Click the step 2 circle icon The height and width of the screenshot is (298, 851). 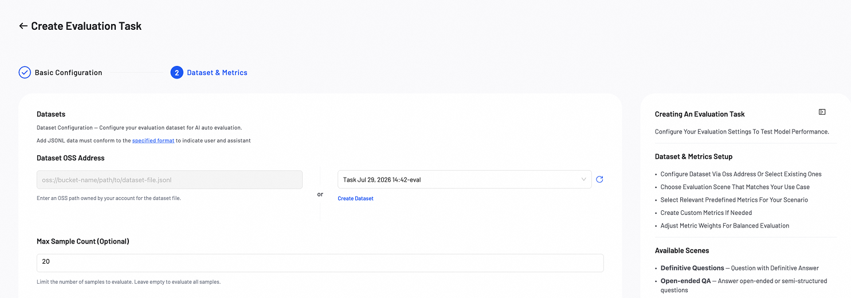(x=177, y=72)
